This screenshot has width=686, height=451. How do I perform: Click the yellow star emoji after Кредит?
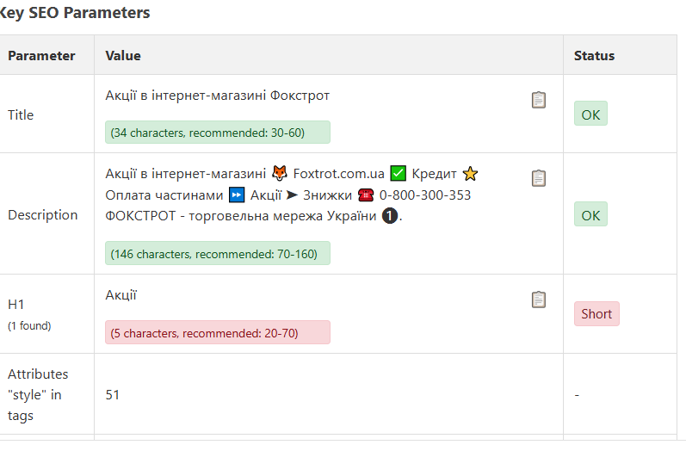point(470,174)
